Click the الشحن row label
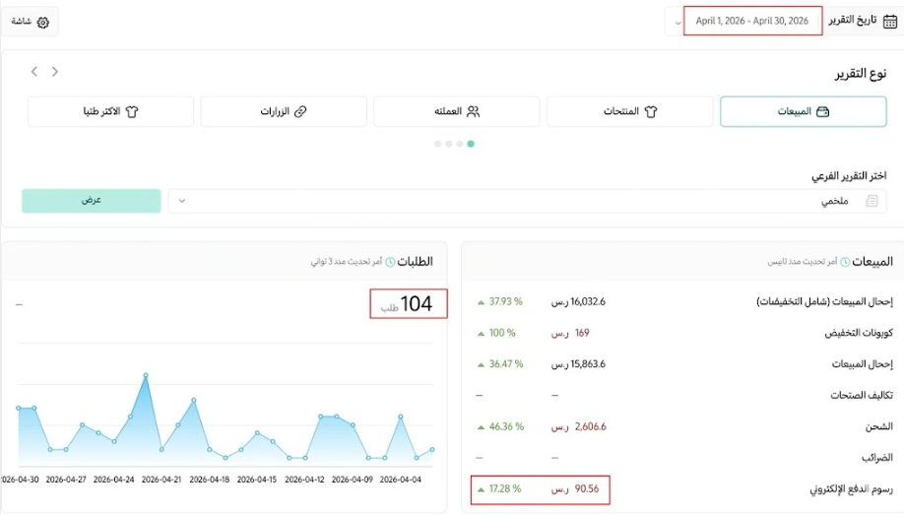This screenshot has height=515, width=904. [878, 426]
